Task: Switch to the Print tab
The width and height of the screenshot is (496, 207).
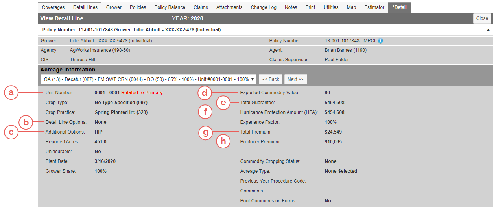Action: coord(310,7)
